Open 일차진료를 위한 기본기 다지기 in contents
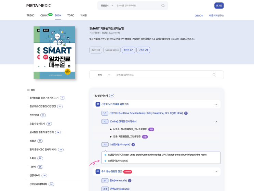 (x=44, y=98)
